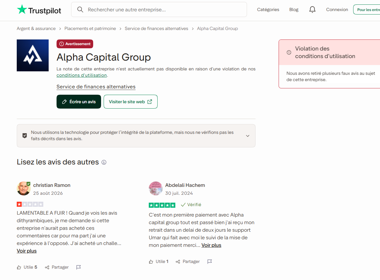Click the Alpha Capital Group page title

coord(104,57)
